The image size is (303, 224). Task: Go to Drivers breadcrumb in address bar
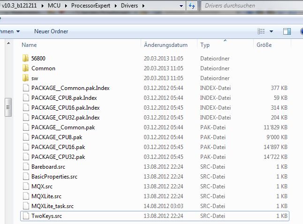(x=129, y=6)
